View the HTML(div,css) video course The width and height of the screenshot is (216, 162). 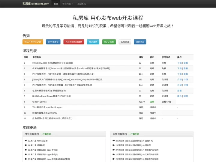pyautogui.click(x=186, y=63)
